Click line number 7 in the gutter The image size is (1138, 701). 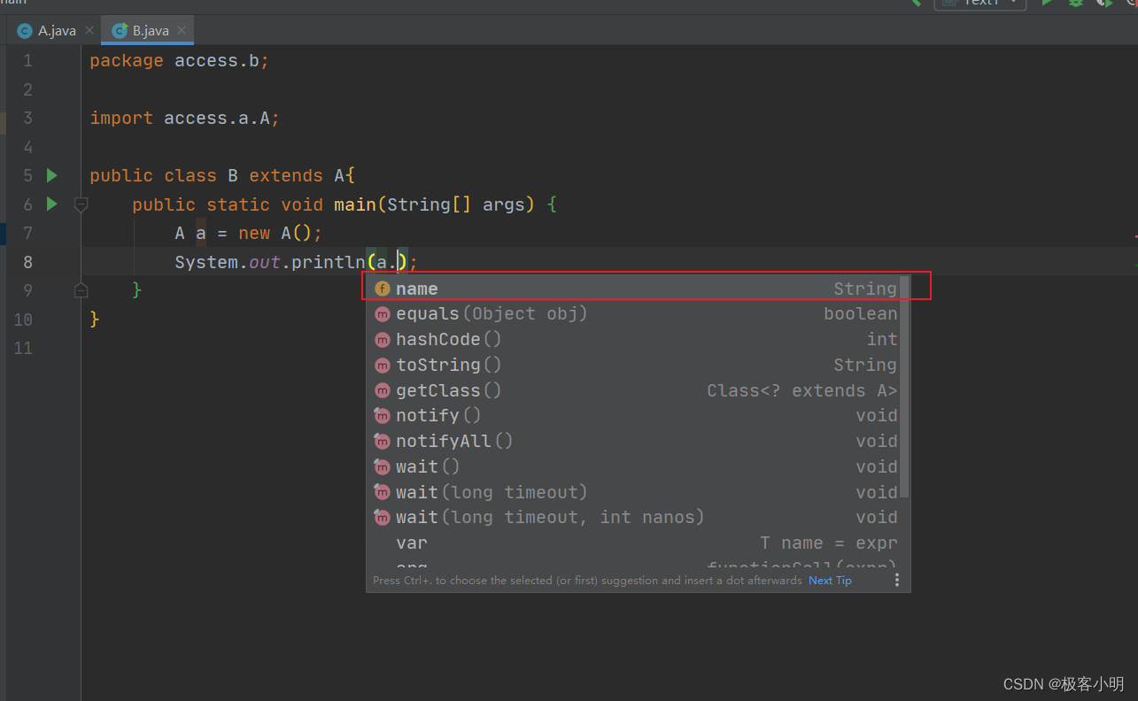[27, 233]
